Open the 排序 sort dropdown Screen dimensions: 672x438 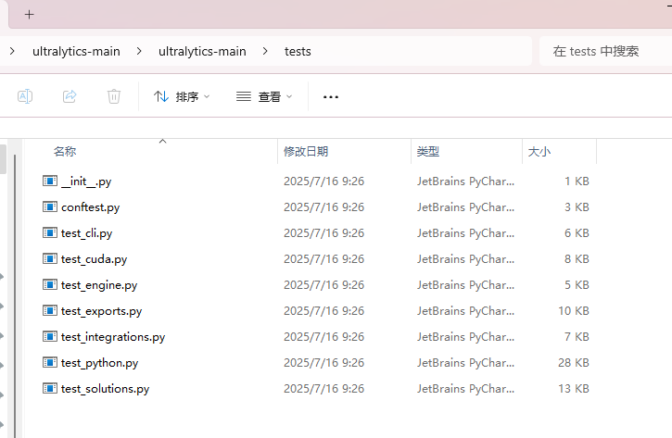182,96
